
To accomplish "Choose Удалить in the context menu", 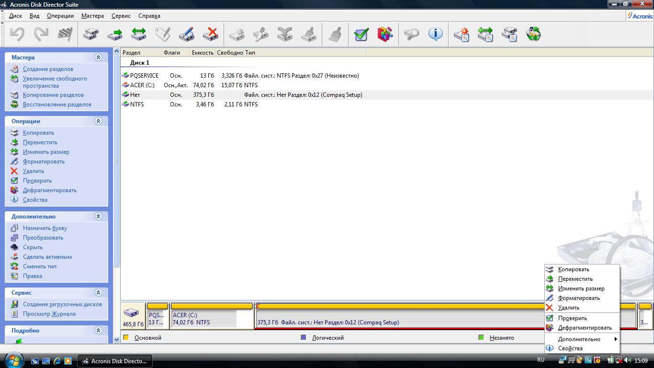I will [582, 308].
